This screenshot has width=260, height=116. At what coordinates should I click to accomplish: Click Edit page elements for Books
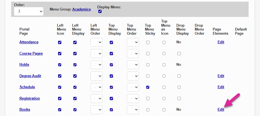tap(221, 109)
